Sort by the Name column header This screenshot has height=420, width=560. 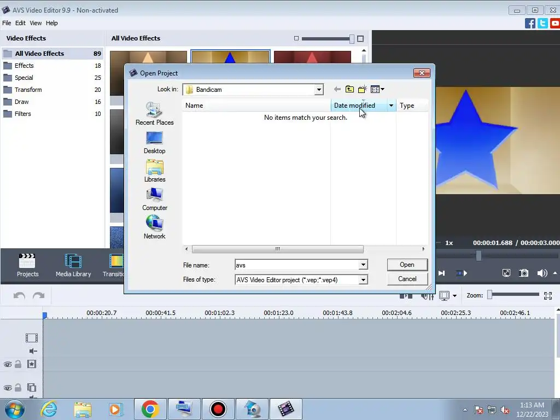pyautogui.click(x=256, y=106)
